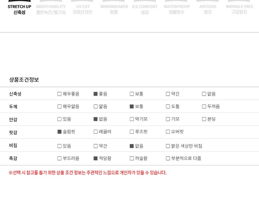Tick the 도톰 checkbox in 두께 row

click(x=168, y=107)
